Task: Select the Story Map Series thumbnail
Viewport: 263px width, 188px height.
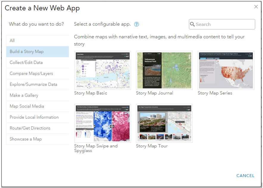Action: coord(226,70)
